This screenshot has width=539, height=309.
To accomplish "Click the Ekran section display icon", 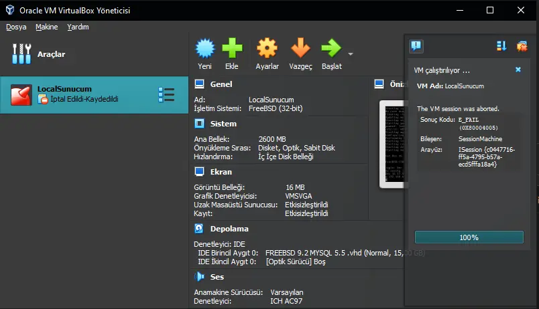I will coord(199,171).
